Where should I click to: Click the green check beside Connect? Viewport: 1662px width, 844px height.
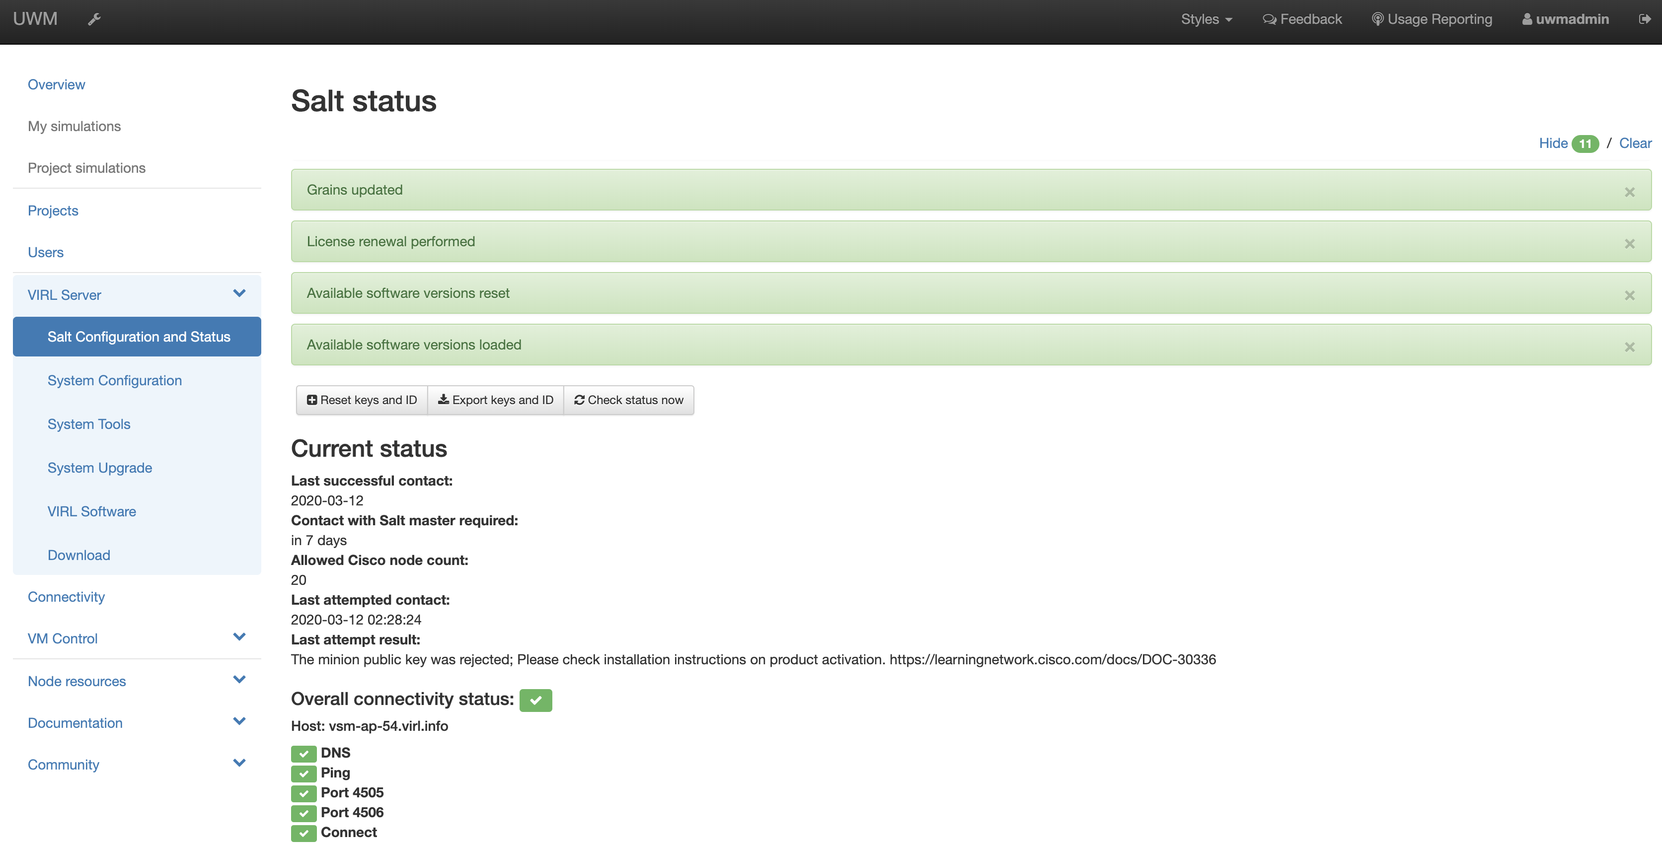tap(303, 833)
